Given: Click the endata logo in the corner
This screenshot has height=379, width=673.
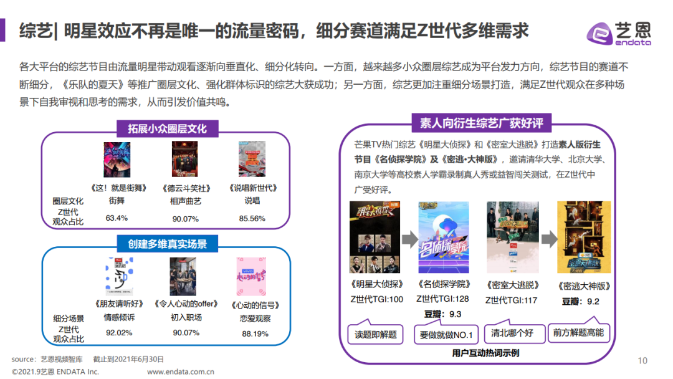Looking at the screenshot, I should tap(619, 33).
